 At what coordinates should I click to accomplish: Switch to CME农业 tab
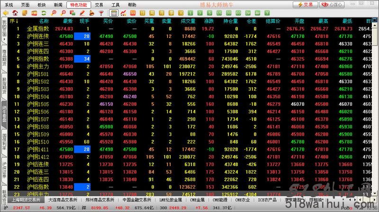243,200
